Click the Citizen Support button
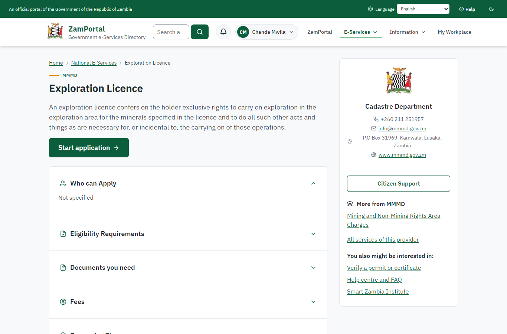 [x=399, y=184]
